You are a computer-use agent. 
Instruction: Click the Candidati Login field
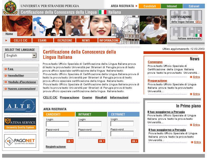(57, 124)
